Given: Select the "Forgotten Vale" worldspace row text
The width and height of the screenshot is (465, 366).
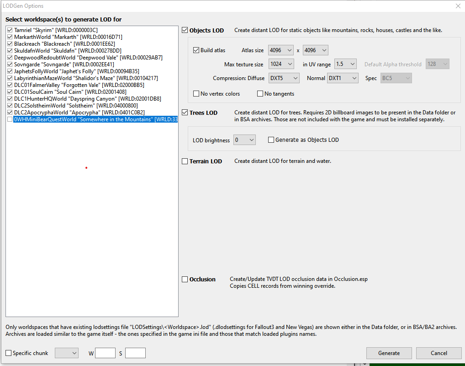Looking at the screenshot, I should tap(79, 85).
